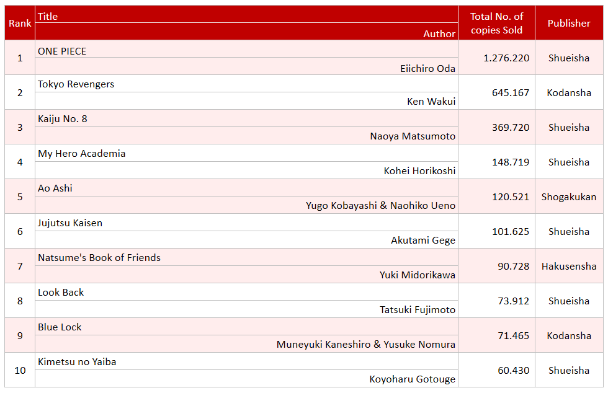The image size is (608, 393).
Task: Select author Akutami Gege
Action: tap(423, 241)
